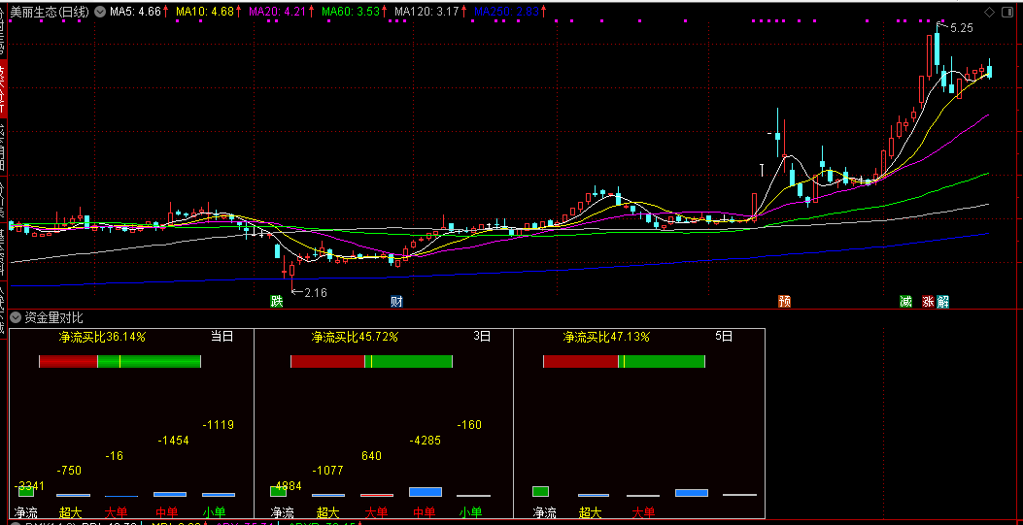Click the 640 value in 3日 panel

tap(371, 456)
